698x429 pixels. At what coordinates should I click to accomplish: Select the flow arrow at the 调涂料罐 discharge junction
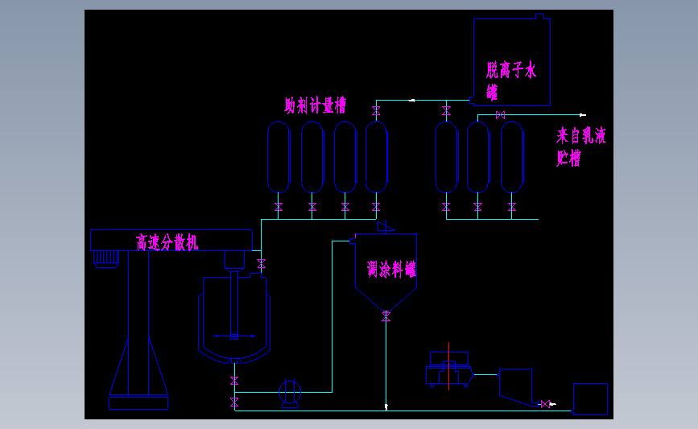(386, 406)
